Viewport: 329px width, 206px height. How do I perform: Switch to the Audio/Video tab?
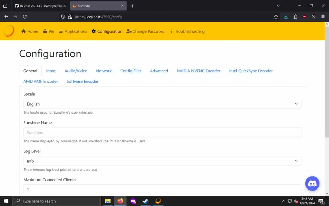[76, 71]
